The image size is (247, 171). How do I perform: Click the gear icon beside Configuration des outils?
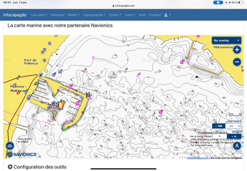coord(10,167)
